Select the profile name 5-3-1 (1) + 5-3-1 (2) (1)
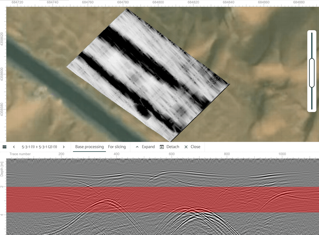The image size is (319, 235). pos(39,147)
